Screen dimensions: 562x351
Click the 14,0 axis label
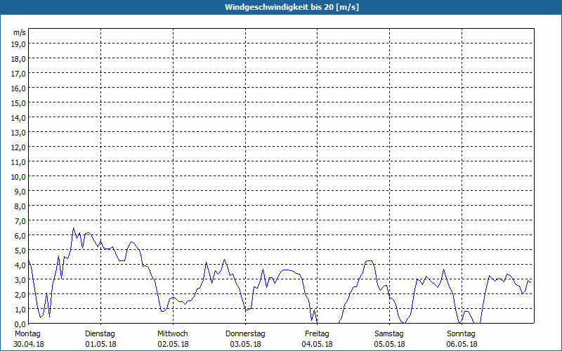pyautogui.click(x=19, y=118)
